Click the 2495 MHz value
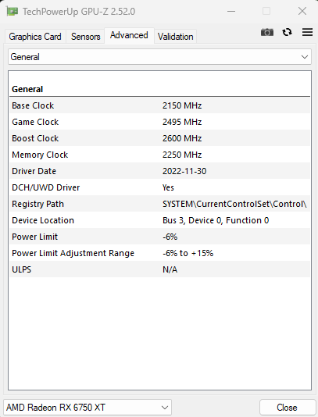 click(182, 122)
